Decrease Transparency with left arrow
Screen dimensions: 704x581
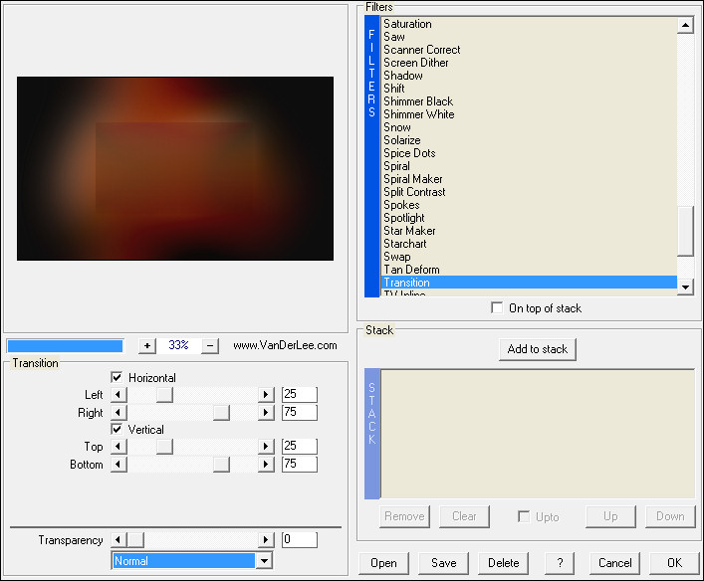coord(118,540)
